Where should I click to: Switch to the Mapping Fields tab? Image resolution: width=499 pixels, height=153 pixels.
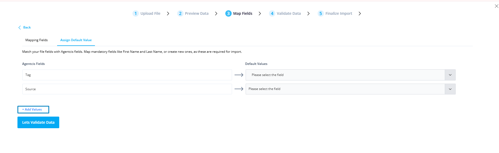(x=36, y=40)
